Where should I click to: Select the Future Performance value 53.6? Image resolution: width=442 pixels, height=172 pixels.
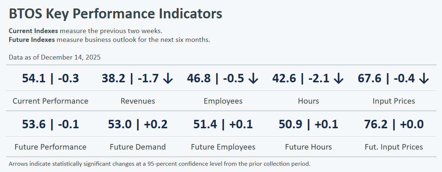point(33,124)
